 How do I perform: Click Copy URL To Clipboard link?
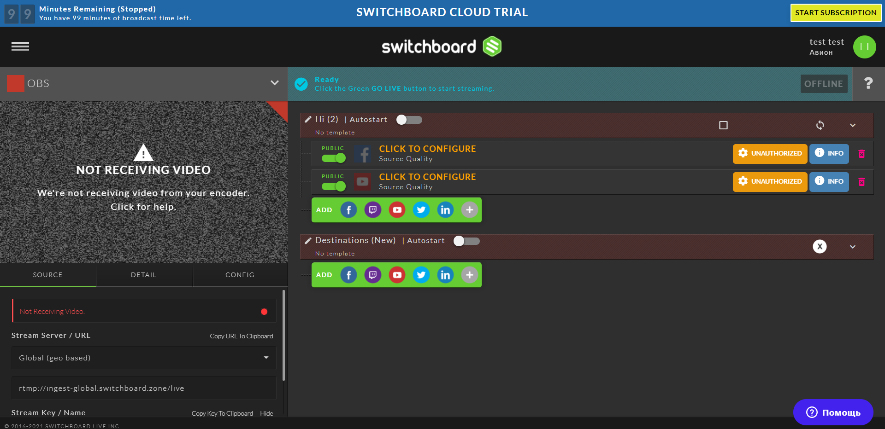[x=242, y=336]
